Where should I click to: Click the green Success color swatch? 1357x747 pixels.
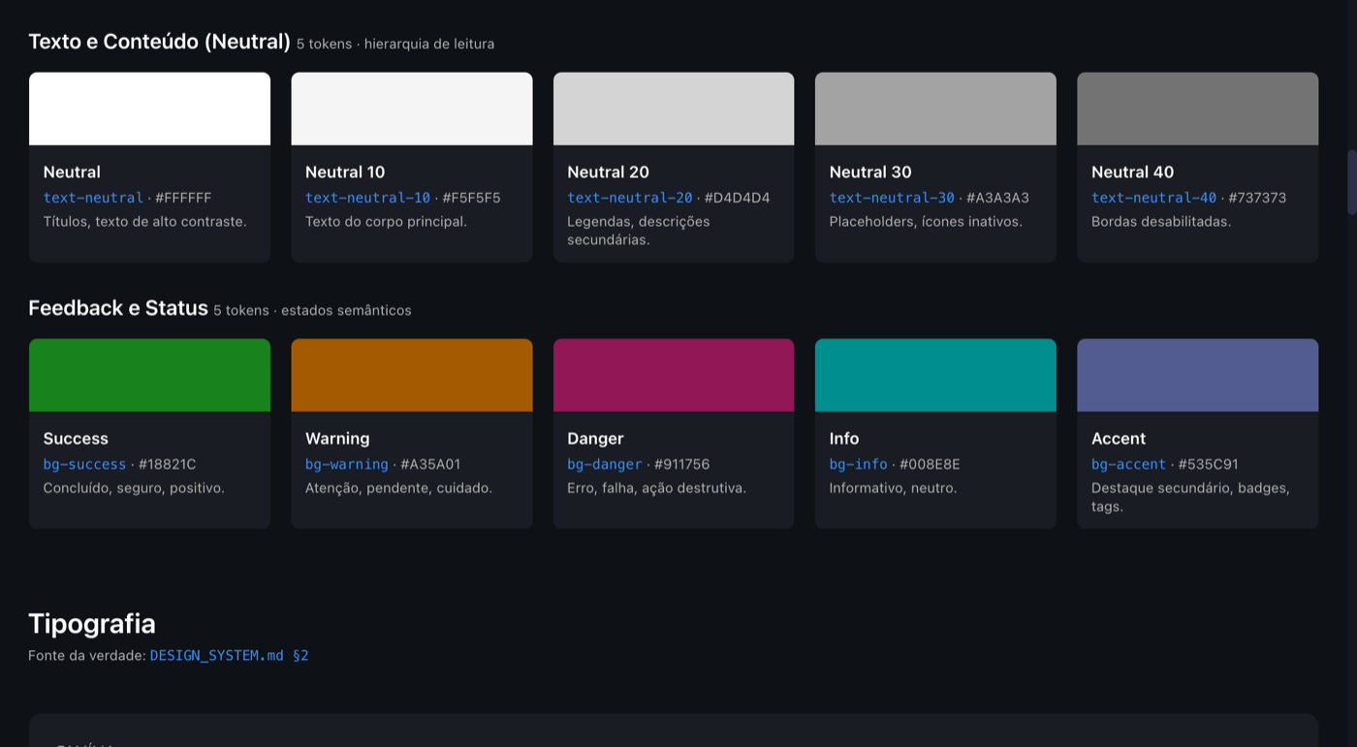(149, 375)
